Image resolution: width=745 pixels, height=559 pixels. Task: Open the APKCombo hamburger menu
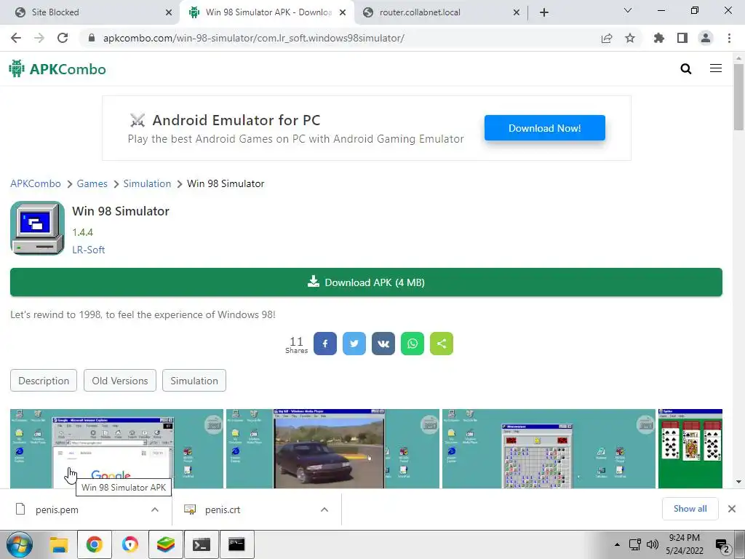[716, 68]
